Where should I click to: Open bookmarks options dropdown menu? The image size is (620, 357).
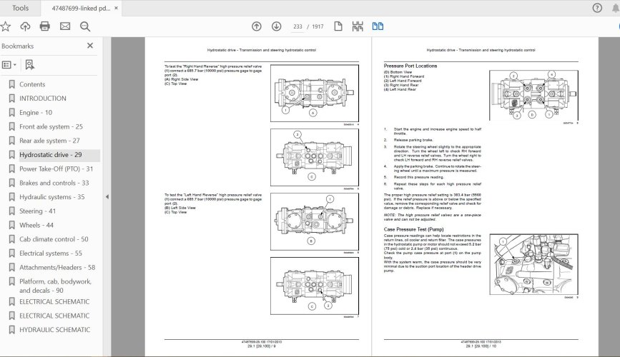tap(9, 65)
